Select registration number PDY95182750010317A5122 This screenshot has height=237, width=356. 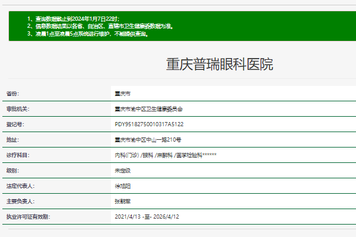(149, 124)
